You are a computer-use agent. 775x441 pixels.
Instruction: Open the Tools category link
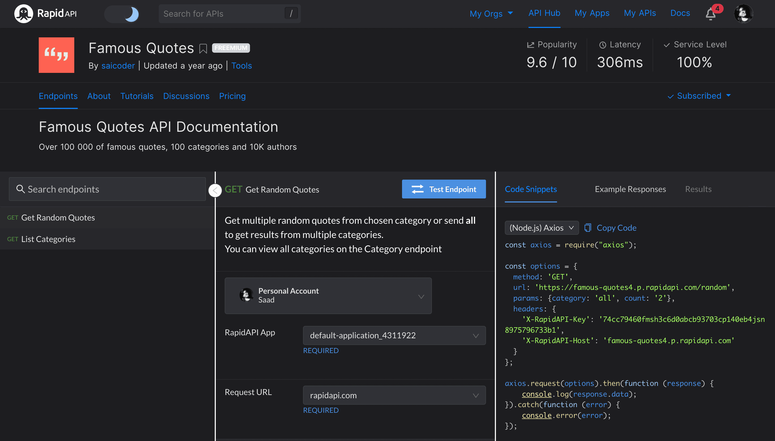(242, 66)
